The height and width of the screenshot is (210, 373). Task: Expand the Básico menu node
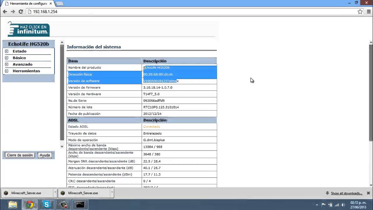point(6,58)
